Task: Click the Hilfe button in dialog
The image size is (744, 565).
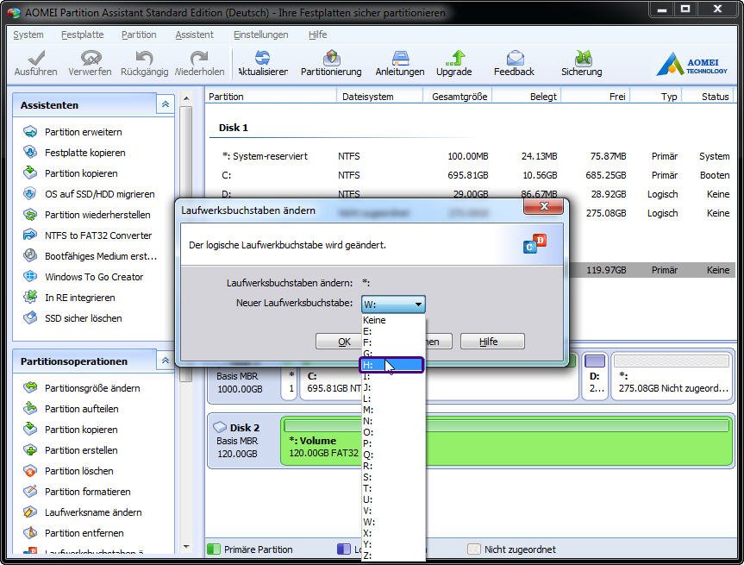Action: tap(492, 342)
